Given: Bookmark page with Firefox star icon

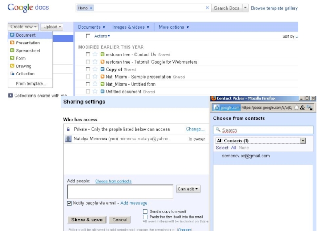Looking at the screenshot, I should pyautogui.click(x=296, y=107).
